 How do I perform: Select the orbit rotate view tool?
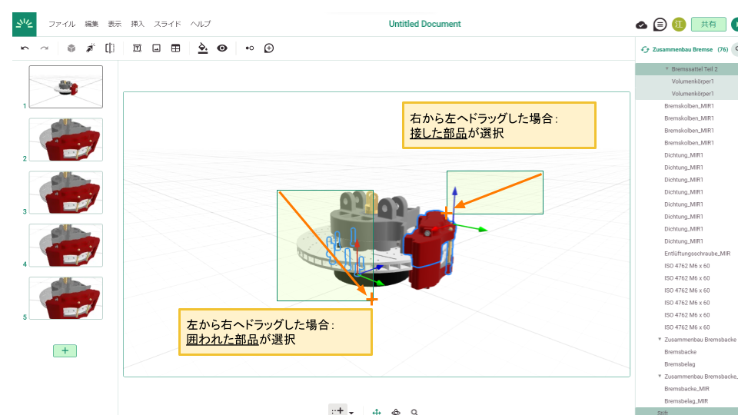pos(396,412)
